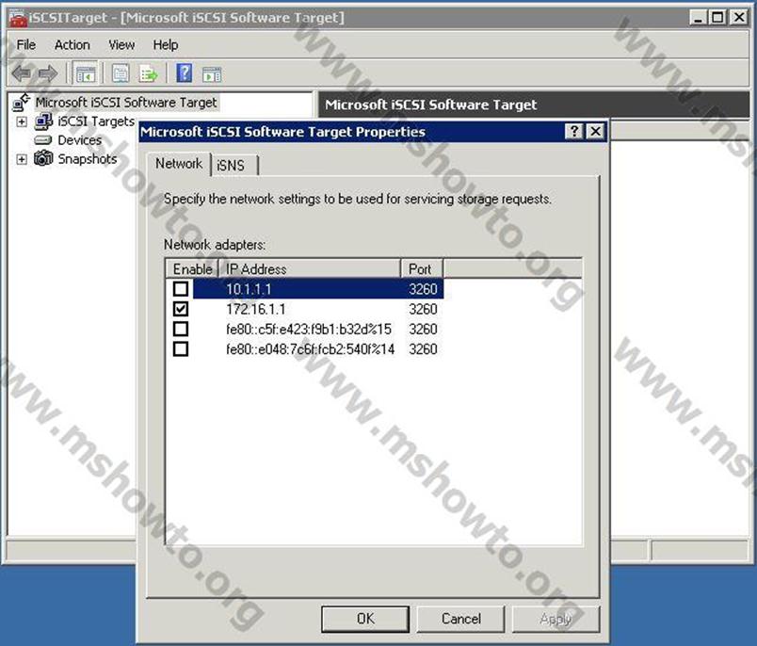Click port 3260 of the 10.1.1.1 row
The width and height of the screenshot is (757, 646).
423,289
